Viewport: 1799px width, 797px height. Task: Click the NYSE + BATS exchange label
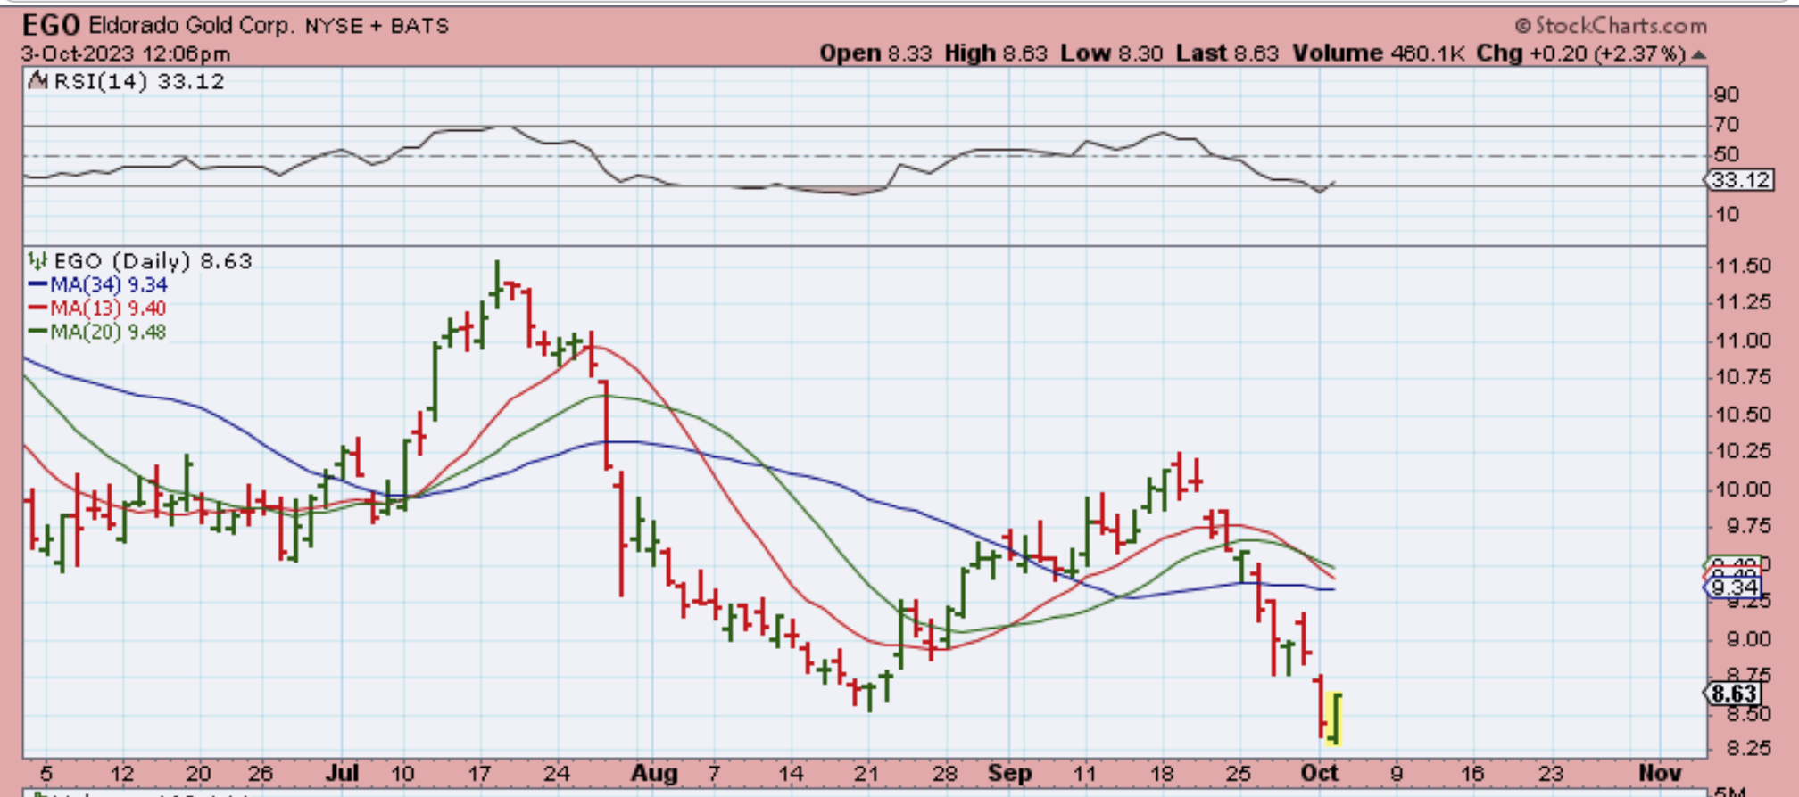377,26
